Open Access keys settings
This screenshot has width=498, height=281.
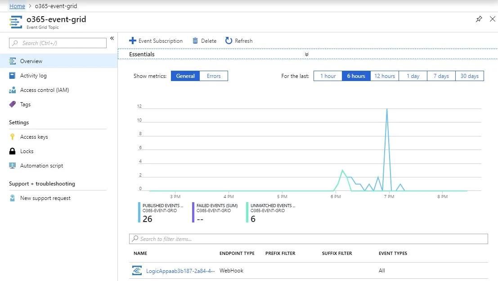[34, 137]
